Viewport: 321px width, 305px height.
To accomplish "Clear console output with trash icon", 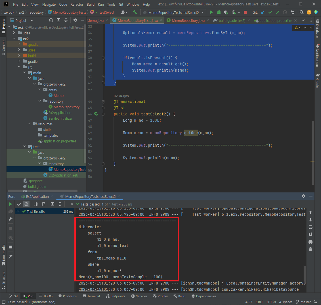I will click(x=310, y=249).
